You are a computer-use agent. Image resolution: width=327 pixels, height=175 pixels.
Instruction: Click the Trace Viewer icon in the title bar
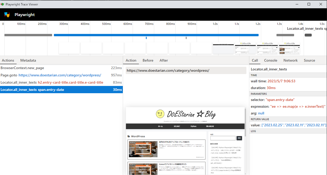tap(3, 4)
